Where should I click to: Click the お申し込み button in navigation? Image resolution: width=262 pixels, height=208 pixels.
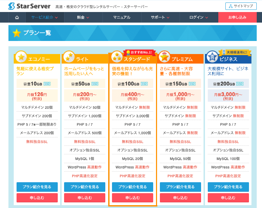(x=237, y=17)
